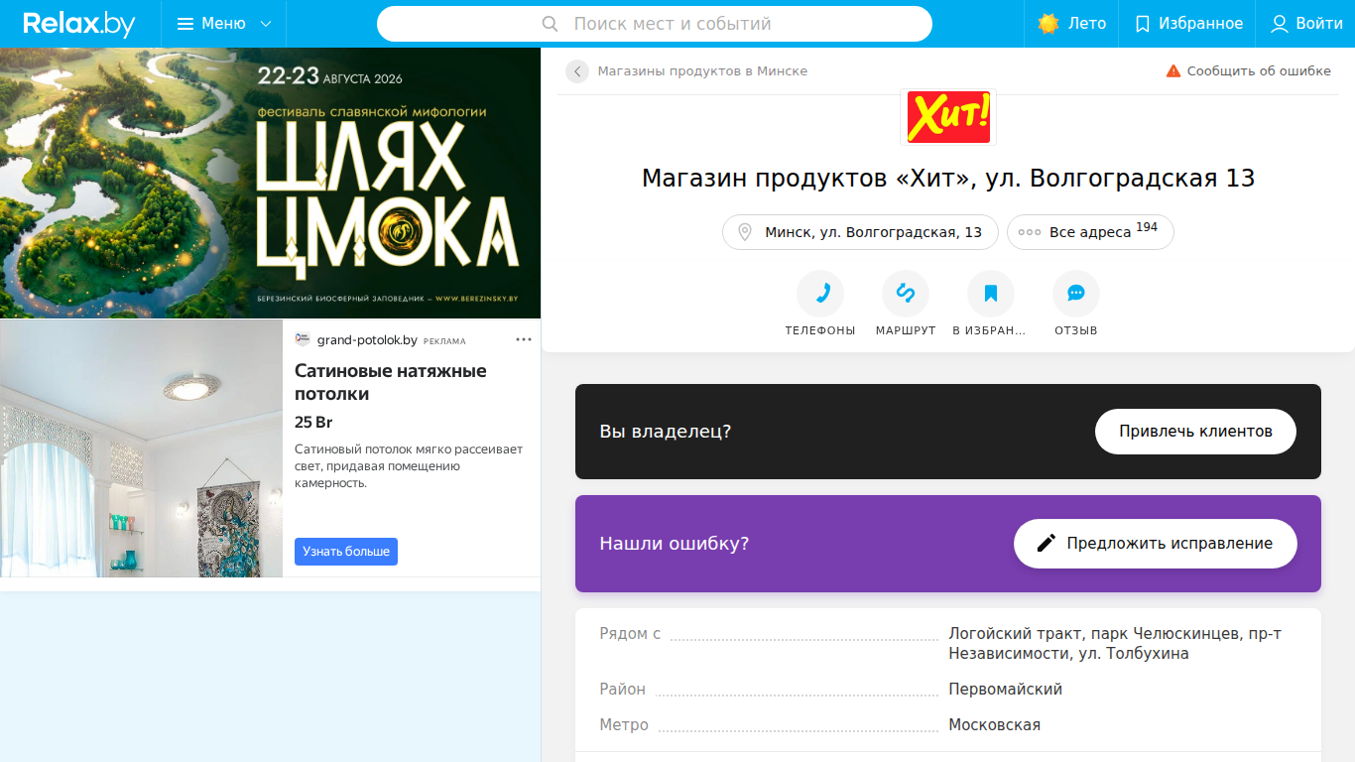Image resolution: width=1355 pixels, height=762 pixels.
Task: Click the Отзыв speech bubble icon
Action: pyautogui.click(x=1076, y=294)
